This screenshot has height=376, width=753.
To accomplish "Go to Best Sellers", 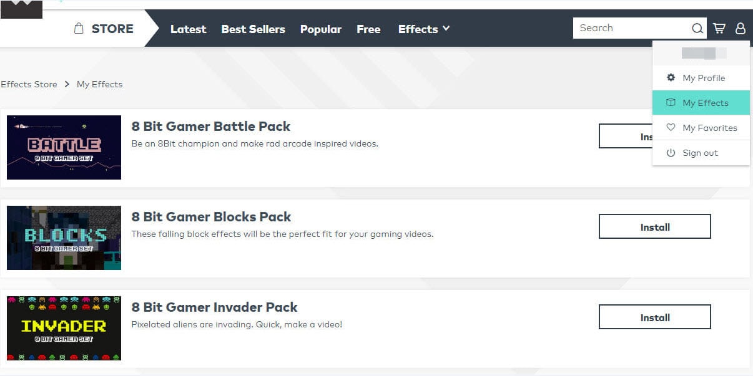I will pos(253,29).
